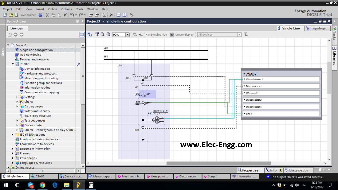Expand the Languages & resources node
The height and width of the screenshot is (190, 338).
coord(13,163)
